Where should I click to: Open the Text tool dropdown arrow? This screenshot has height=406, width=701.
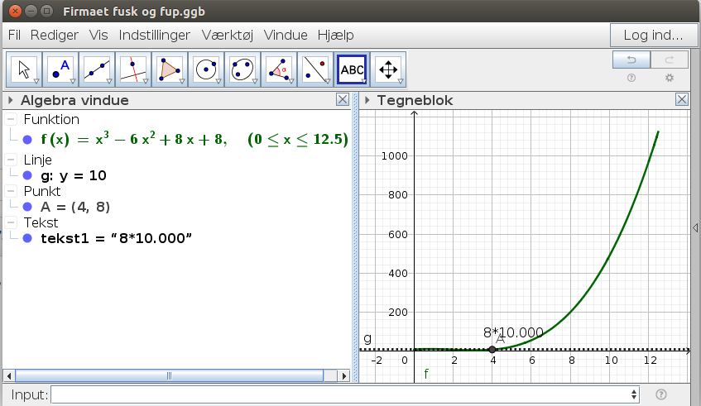pyautogui.click(x=364, y=81)
